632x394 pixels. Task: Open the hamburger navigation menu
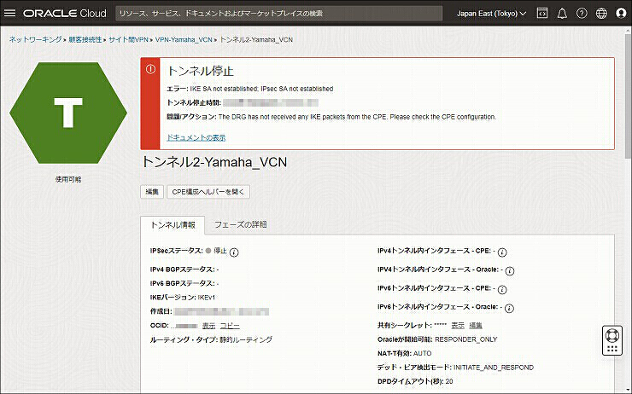9,13
